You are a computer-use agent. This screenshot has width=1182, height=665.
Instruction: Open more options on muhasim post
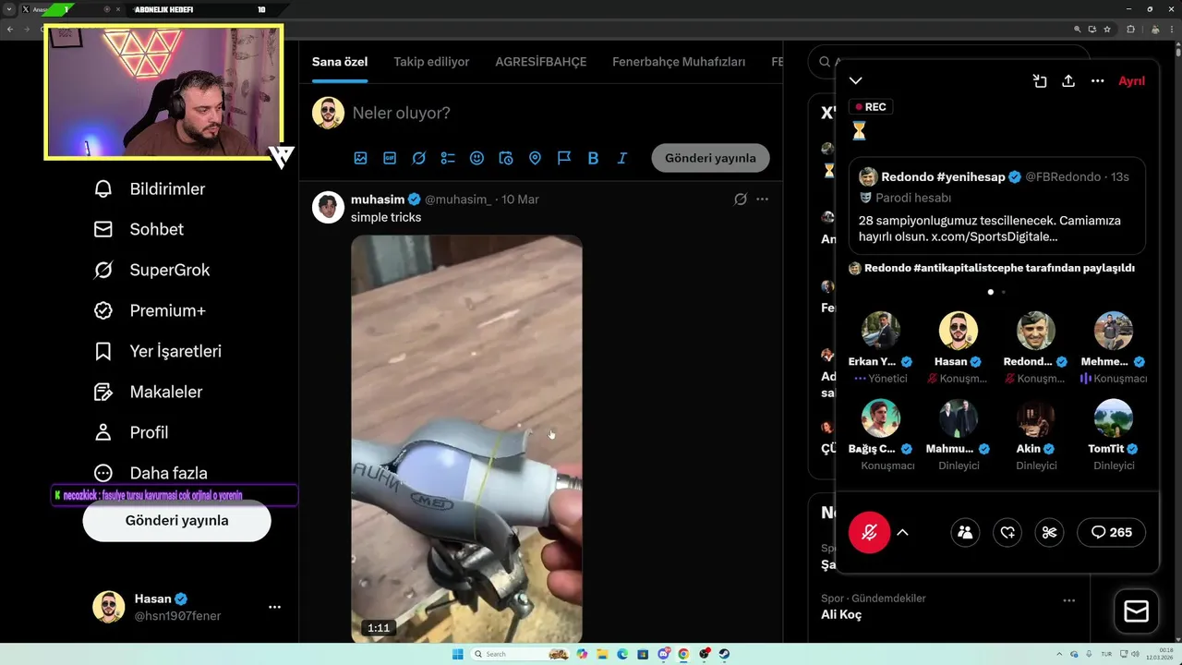point(762,199)
